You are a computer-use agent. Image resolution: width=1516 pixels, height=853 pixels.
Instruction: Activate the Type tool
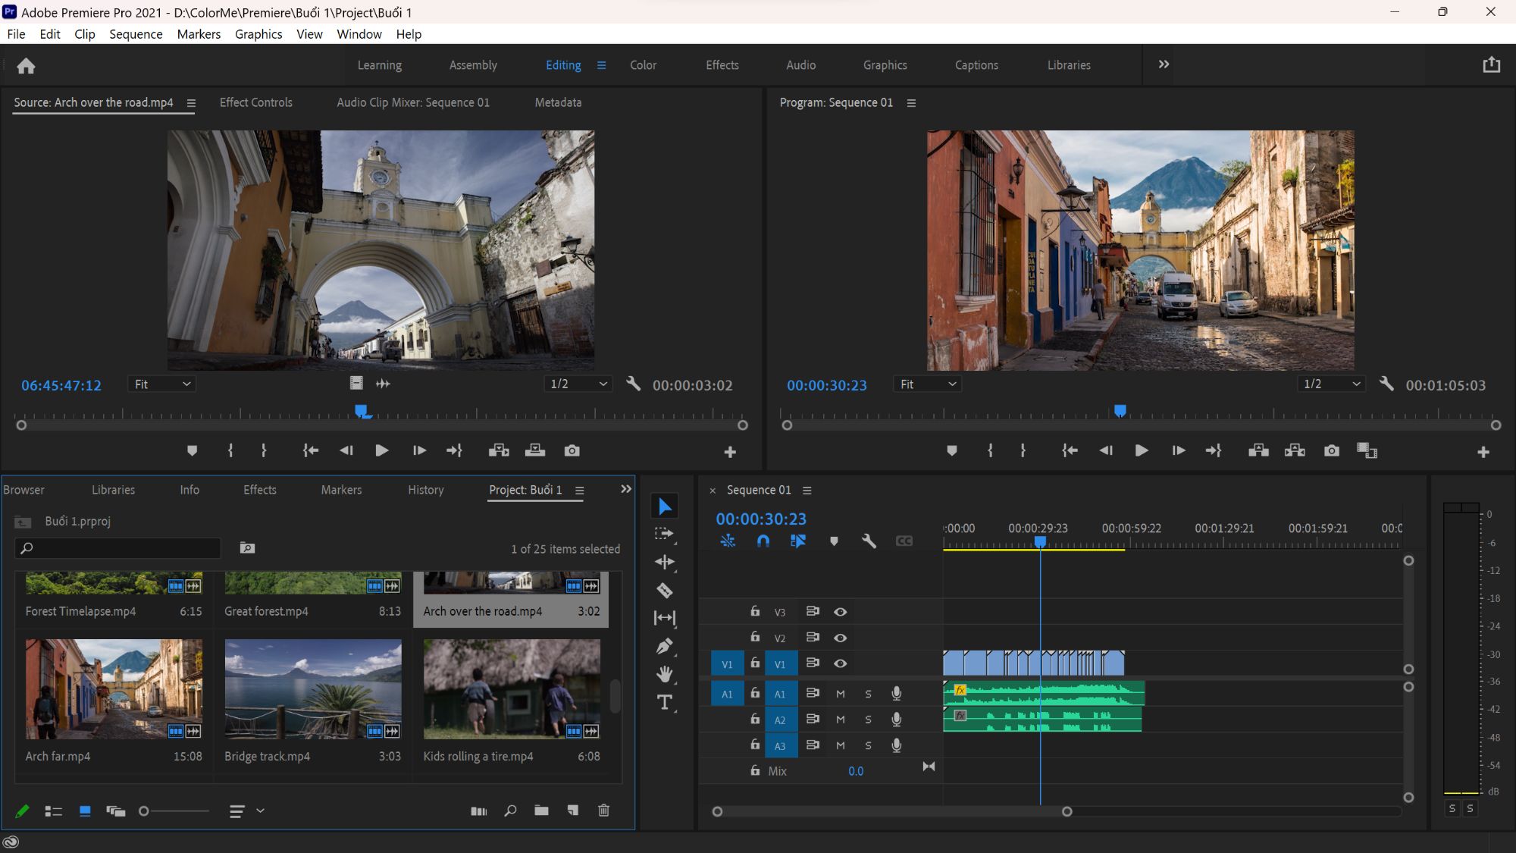click(665, 702)
